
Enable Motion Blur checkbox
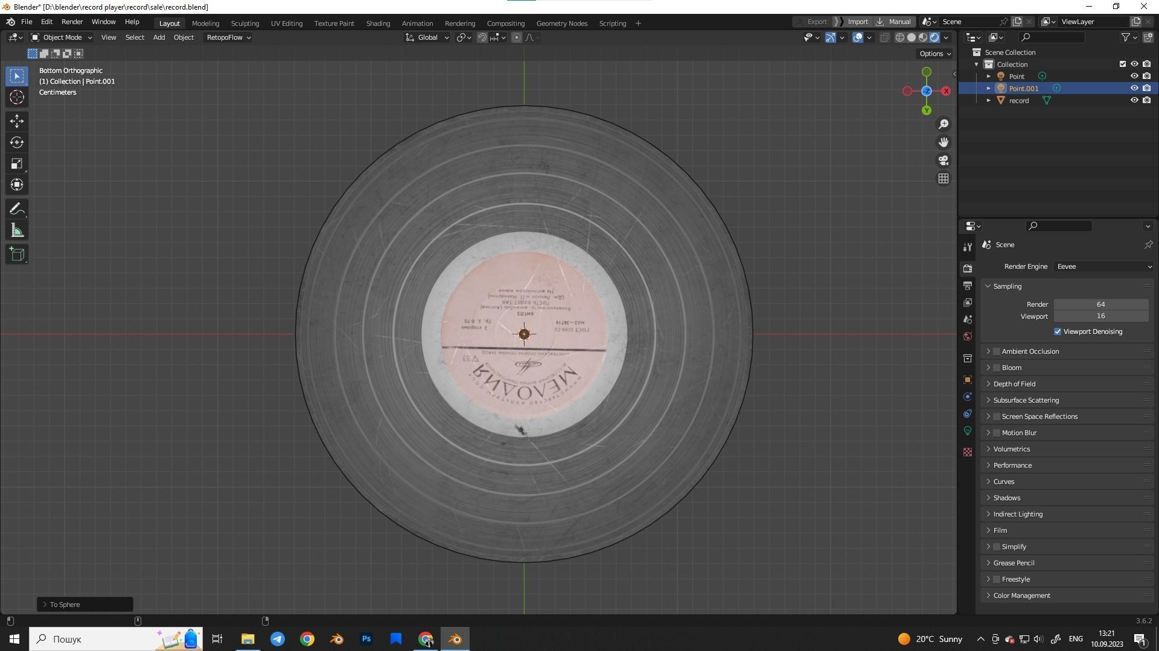[x=997, y=433]
